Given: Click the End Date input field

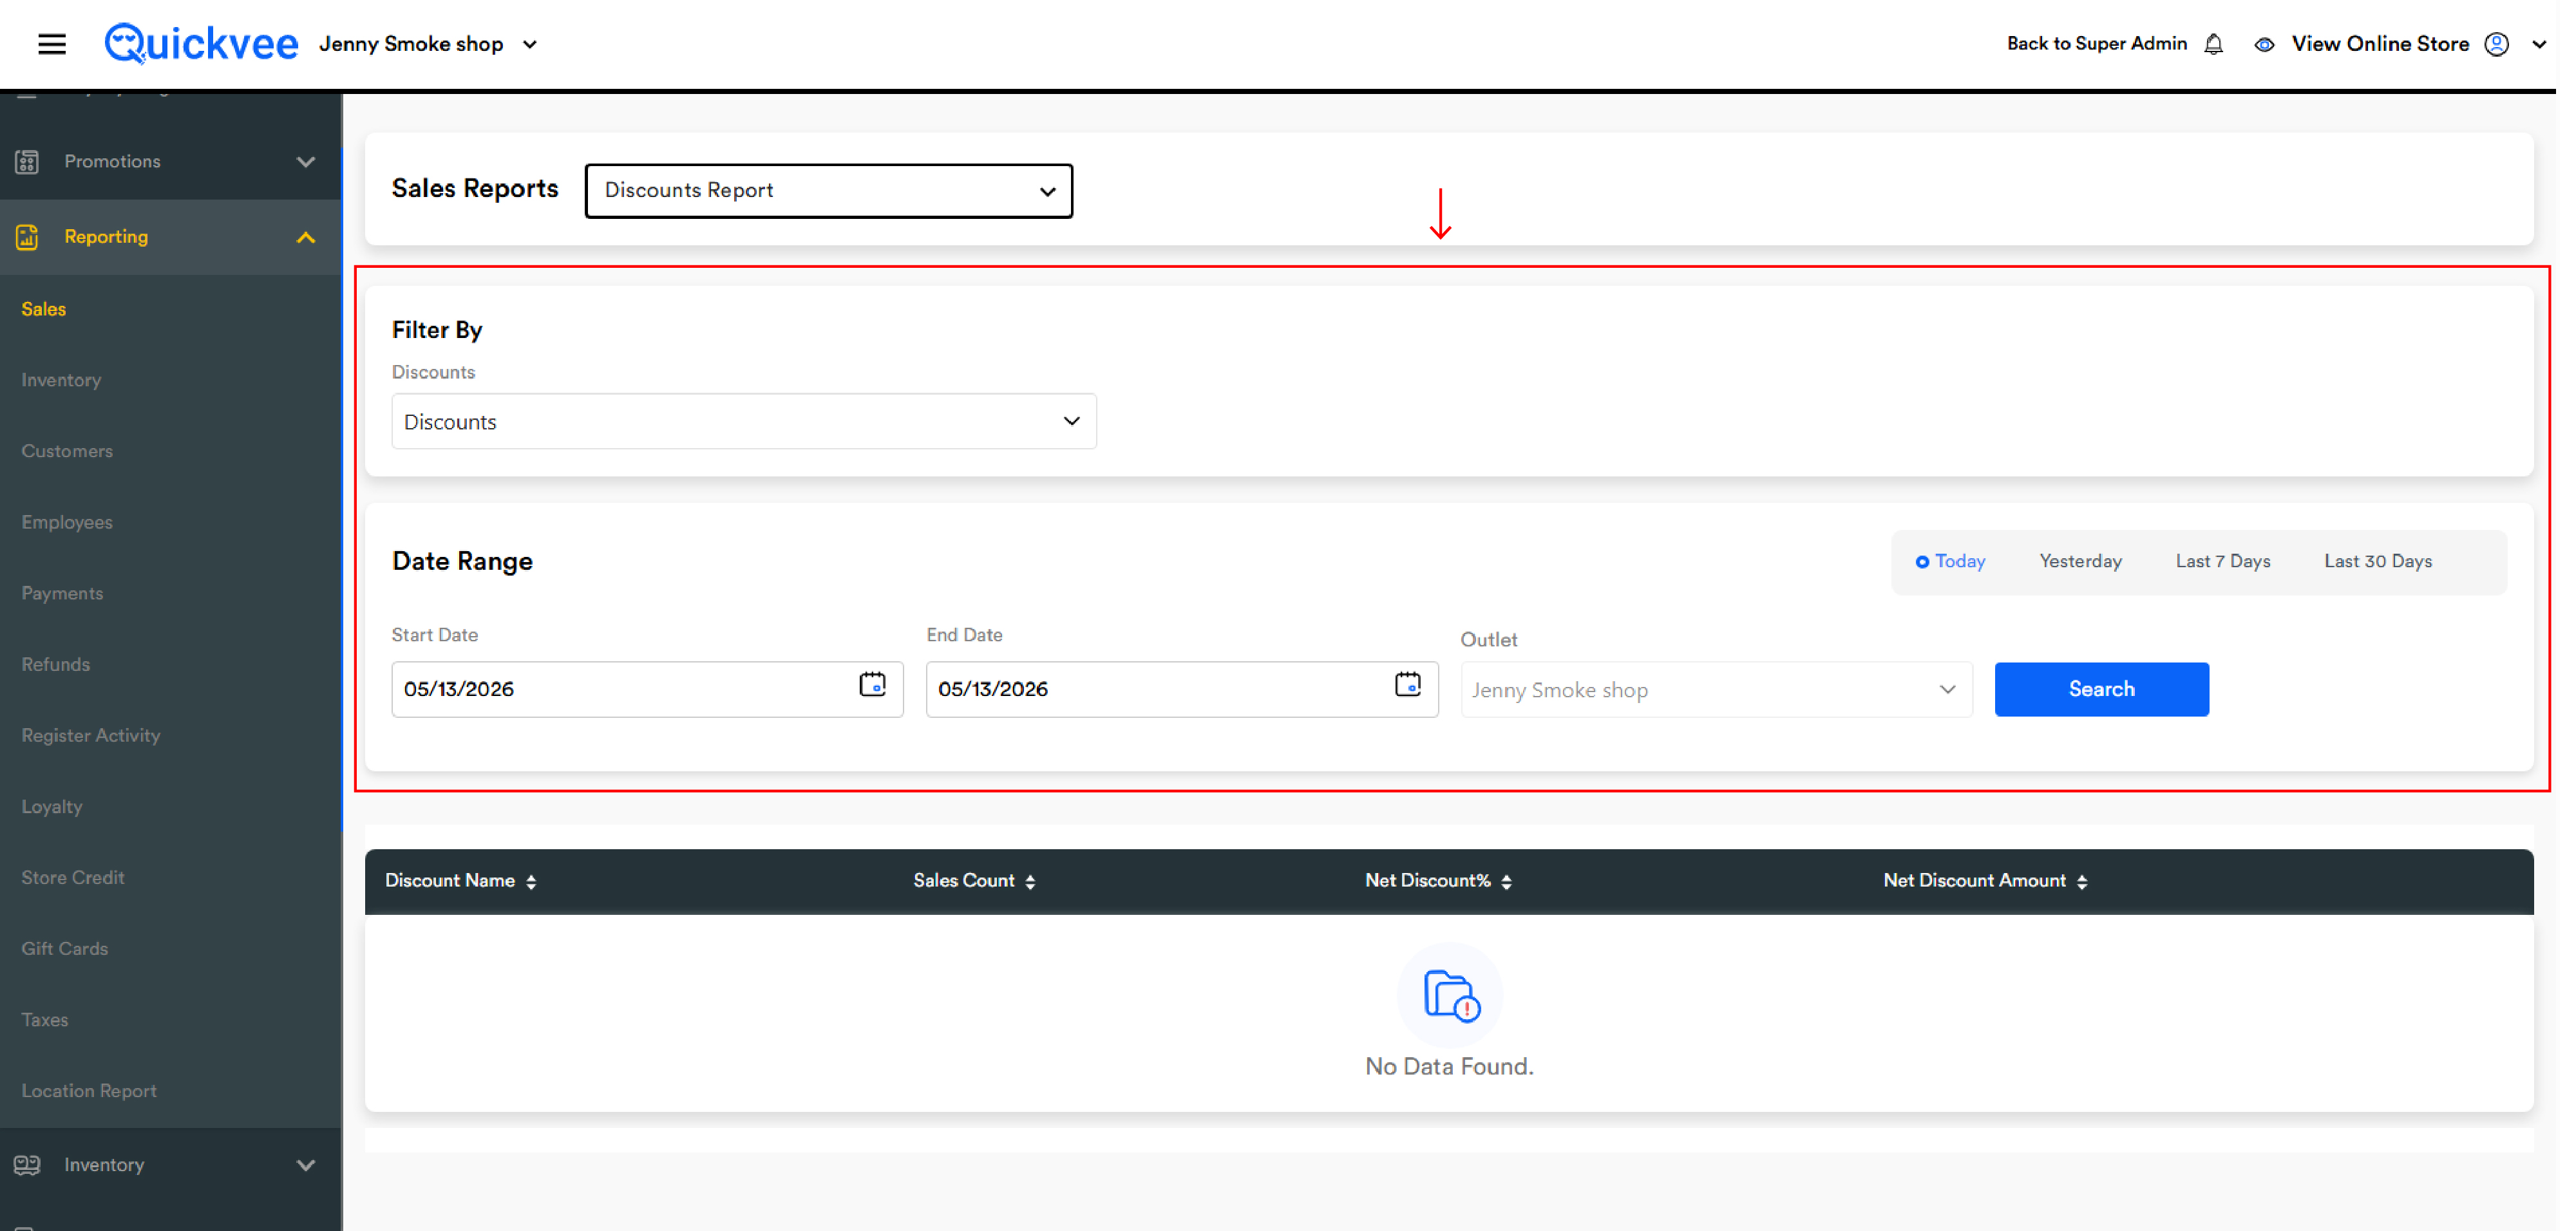Looking at the screenshot, I should (1182, 689).
